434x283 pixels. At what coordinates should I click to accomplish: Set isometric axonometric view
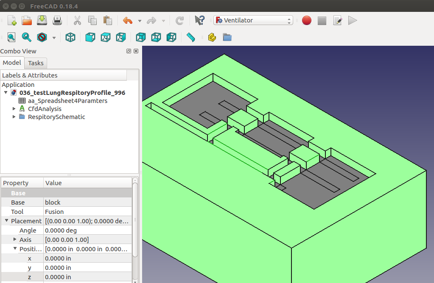point(70,37)
